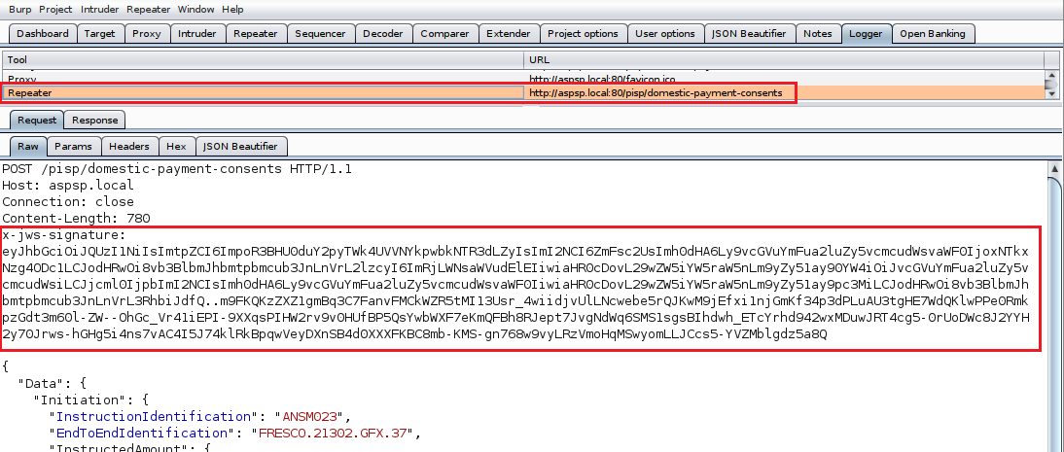This screenshot has width=1064, height=452.
Task: Open the Repeater menu
Action: click(149, 10)
